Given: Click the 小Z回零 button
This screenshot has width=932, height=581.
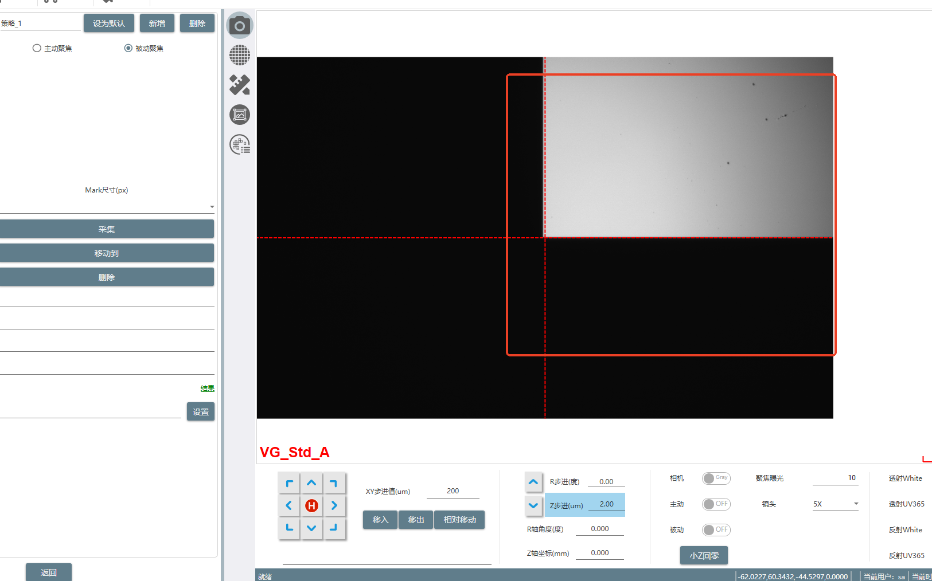Looking at the screenshot, I should [x=704, y=556].
